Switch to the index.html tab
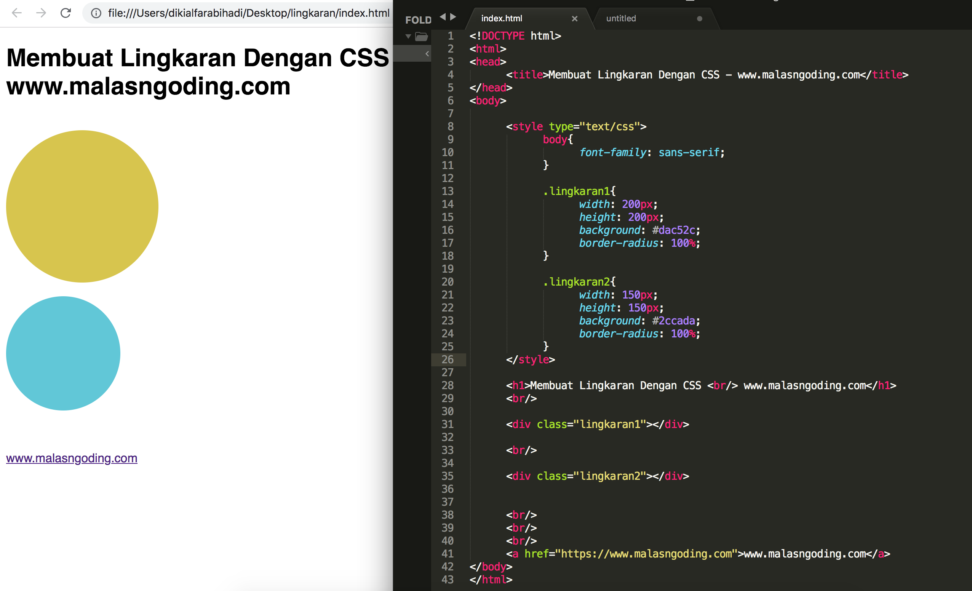 501,19
